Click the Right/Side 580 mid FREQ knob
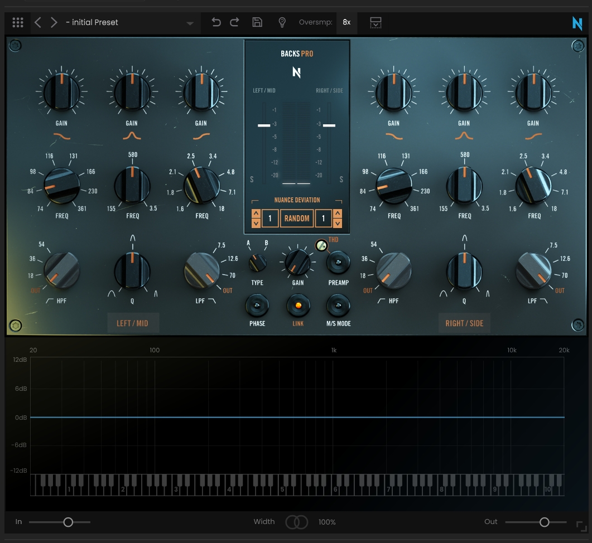 [464, 186]
